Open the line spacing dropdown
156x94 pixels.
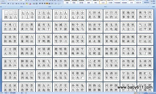[x=52, y=3]
